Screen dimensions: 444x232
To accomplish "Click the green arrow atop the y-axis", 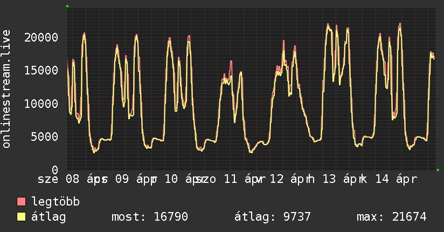I will click(67, 6).
